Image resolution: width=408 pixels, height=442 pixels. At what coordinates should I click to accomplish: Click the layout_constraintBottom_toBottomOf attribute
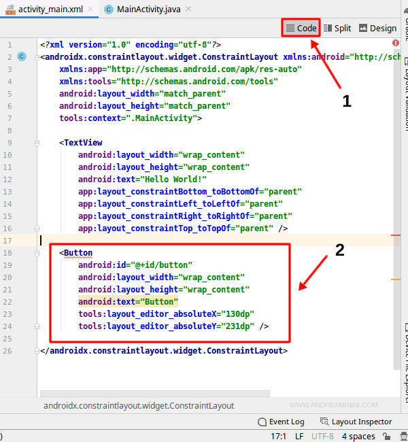pos(190,192)
